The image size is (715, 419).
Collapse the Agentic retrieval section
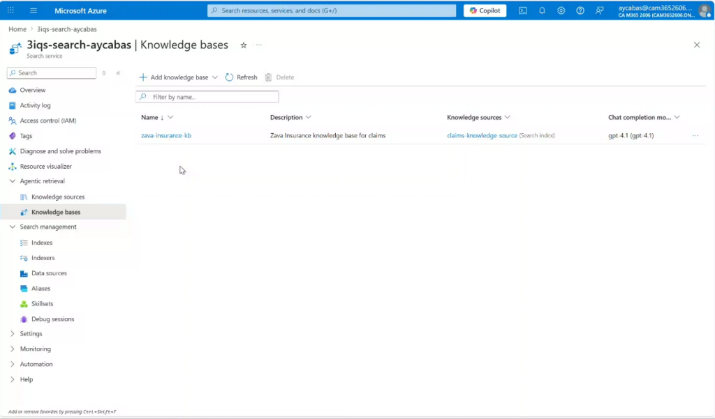(x=13, y=181)
